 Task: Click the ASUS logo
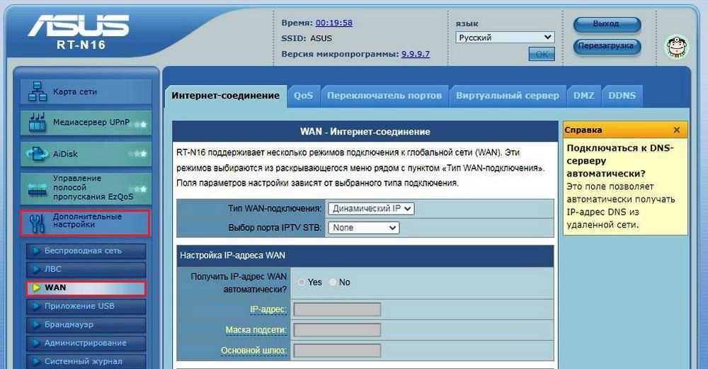point(78,27)
